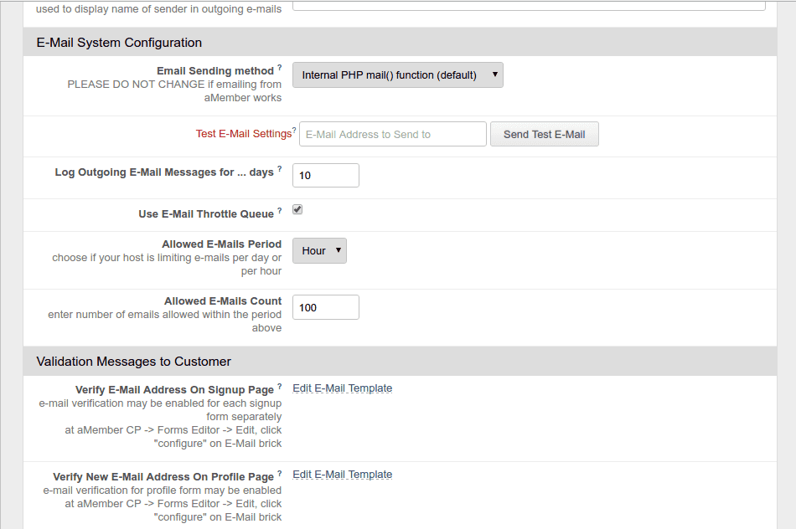Viewport: 796px width, 529px height.
Task: Click the Allowed E-Mails Count field
Action: pos(326,307)
